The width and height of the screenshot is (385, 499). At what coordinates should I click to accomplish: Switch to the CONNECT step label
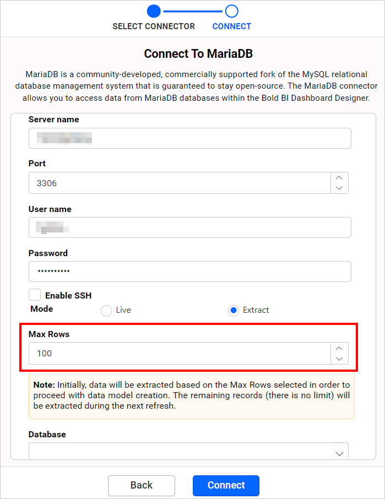232,26
